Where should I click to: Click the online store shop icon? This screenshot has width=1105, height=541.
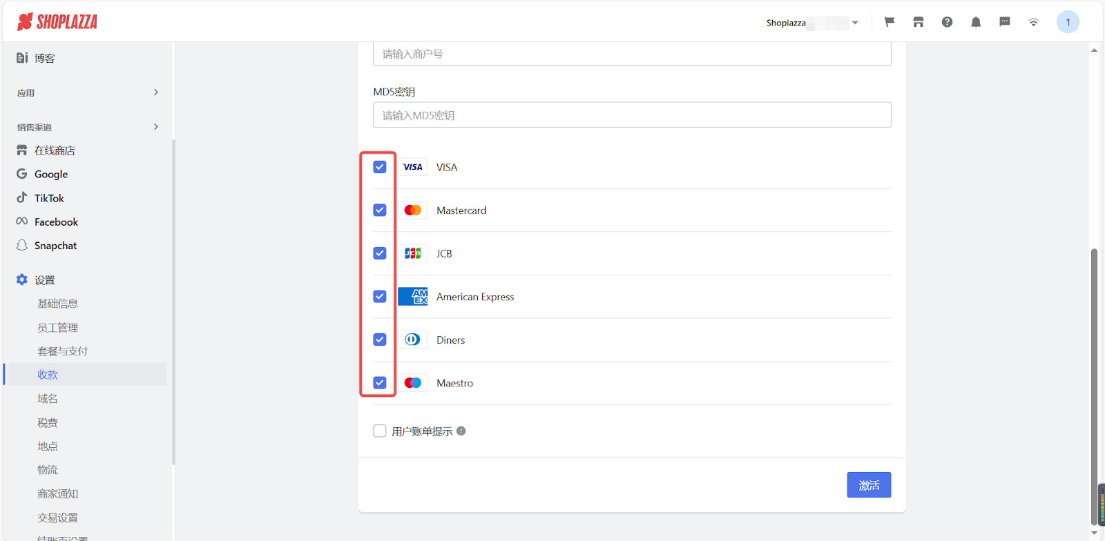click(x=22, y=150)
